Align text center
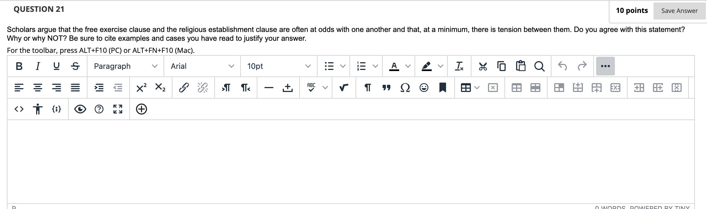Viewport: 707px width, 209px height. (38, 88)
